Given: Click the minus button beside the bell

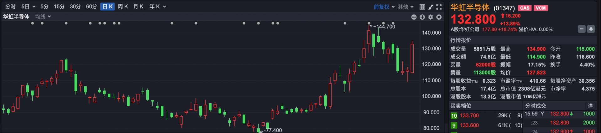Looking at the screenshot, I should click(582, 29).
